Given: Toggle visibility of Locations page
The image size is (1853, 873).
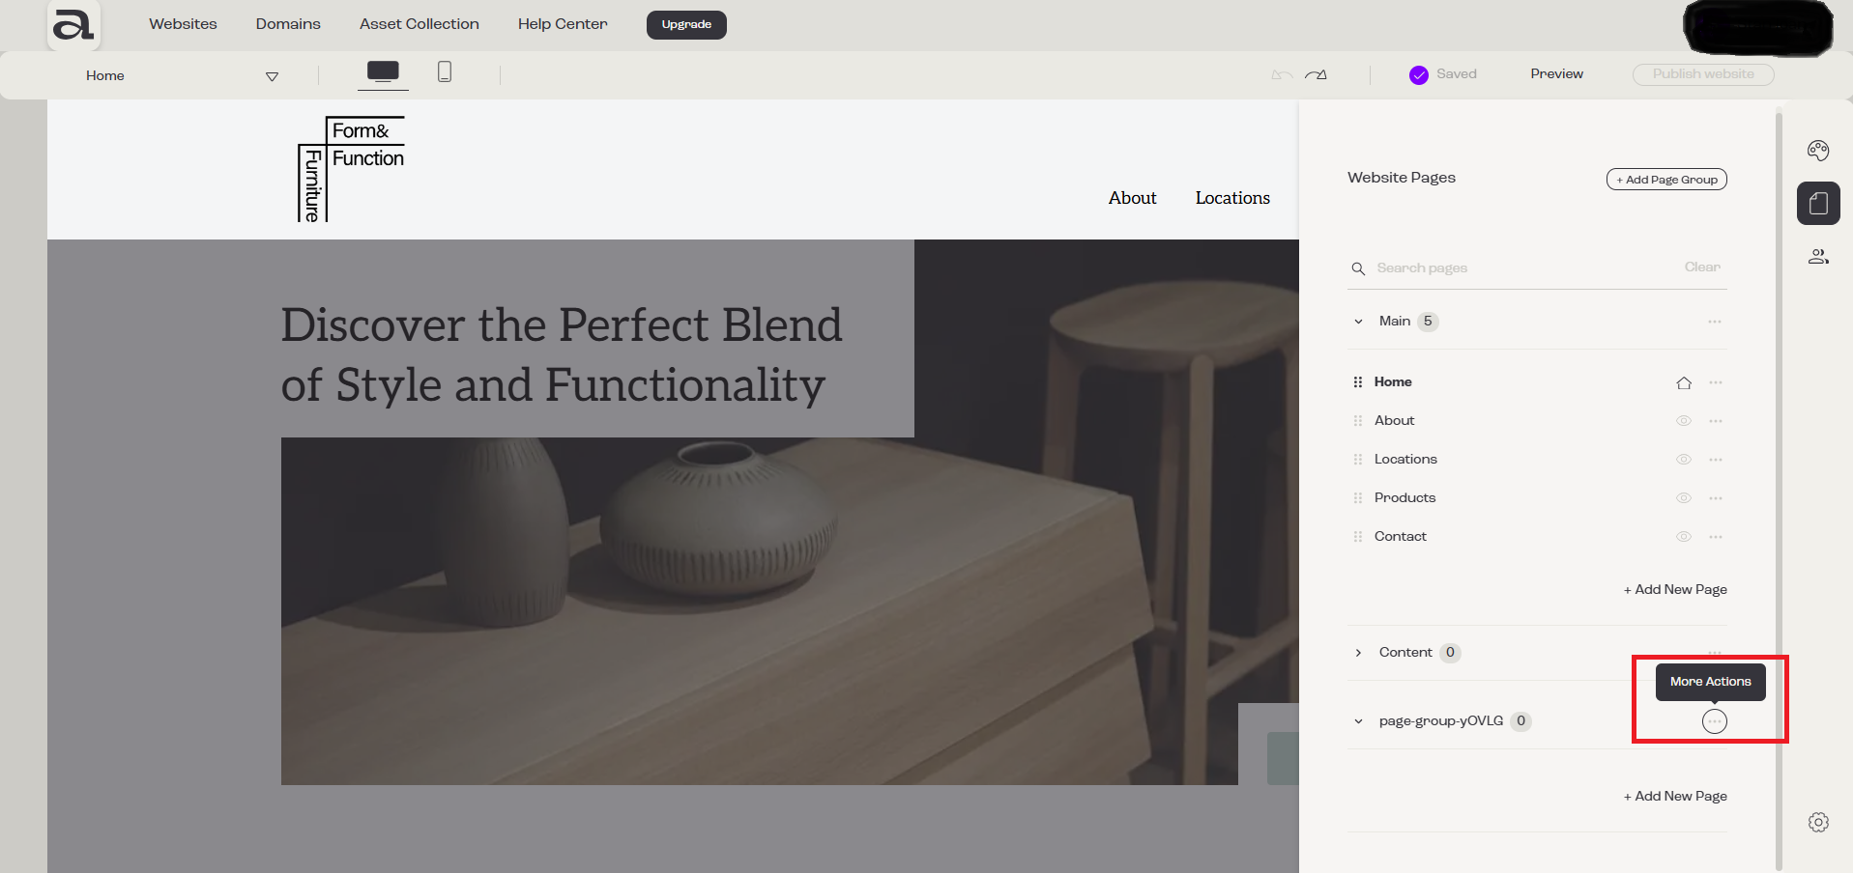Looking at the screenshot, I should [x=1684, y=460].
